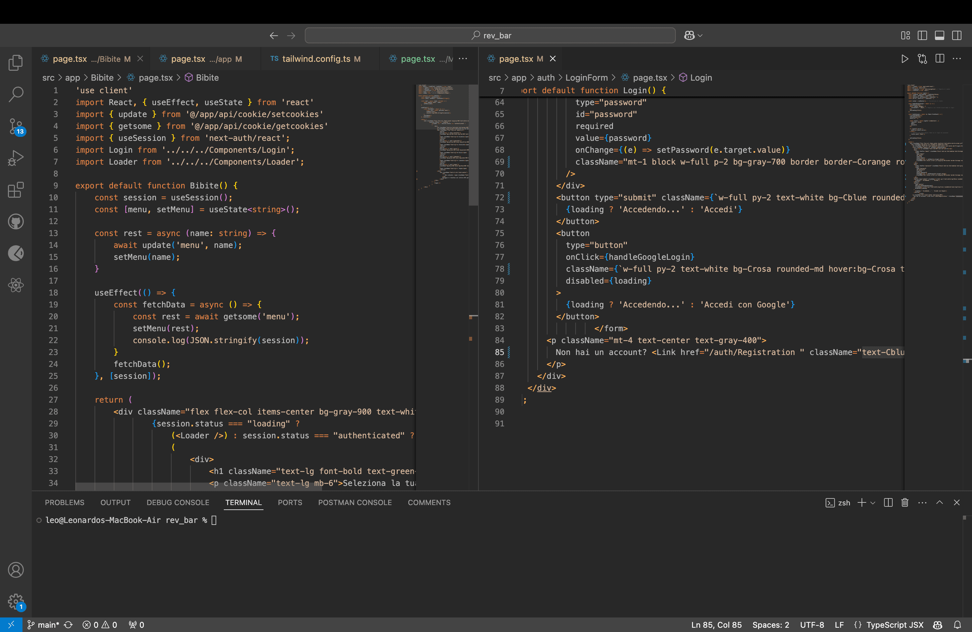Viewport: 972px width, 632px height.
Task: Split the terminal
Action: click(x=888, y=502)
